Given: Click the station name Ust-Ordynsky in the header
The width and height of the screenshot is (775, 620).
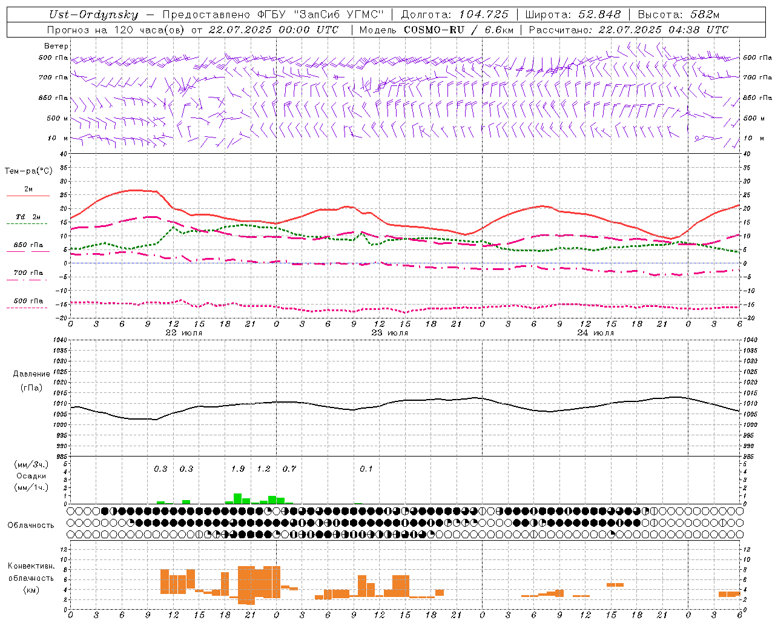Looking at the screenshot, I should 93,15.
